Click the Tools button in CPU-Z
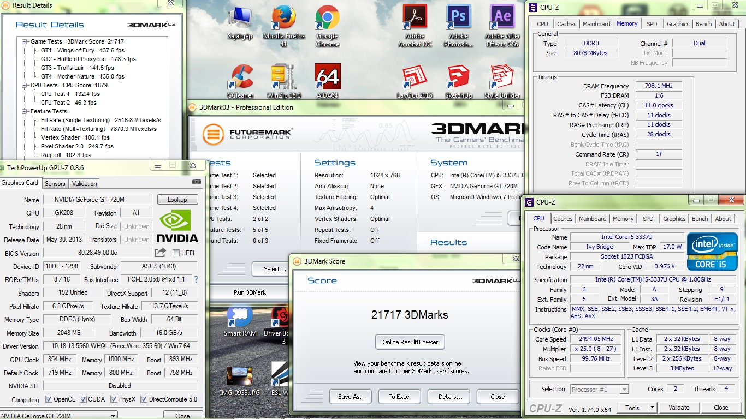This screenshot has height=419, width=746. [632, 408]
